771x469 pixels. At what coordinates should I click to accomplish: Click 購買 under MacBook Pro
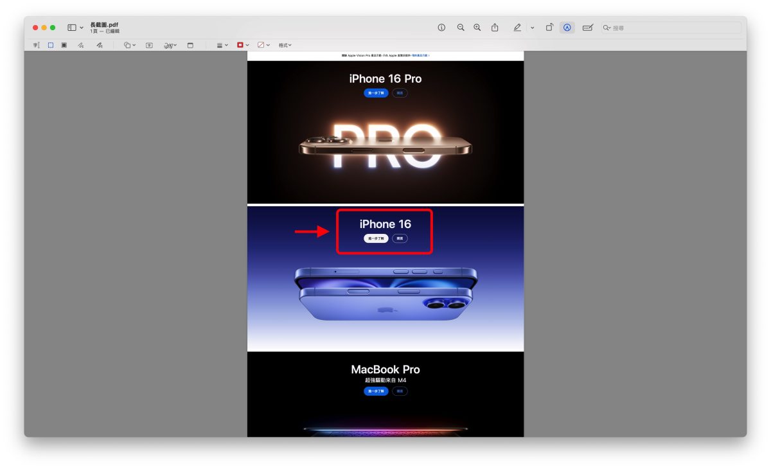[400, 391]
